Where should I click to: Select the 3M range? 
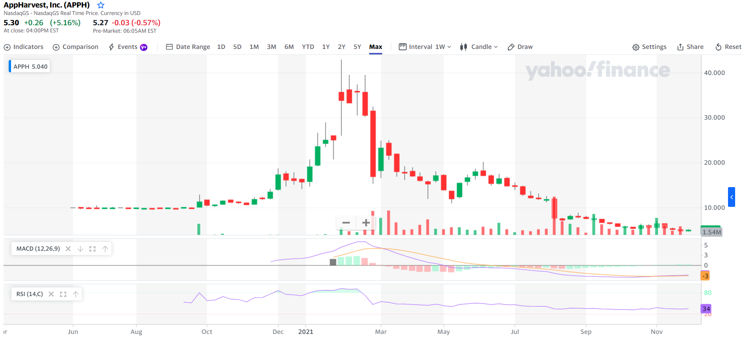[x=272, y=47]
